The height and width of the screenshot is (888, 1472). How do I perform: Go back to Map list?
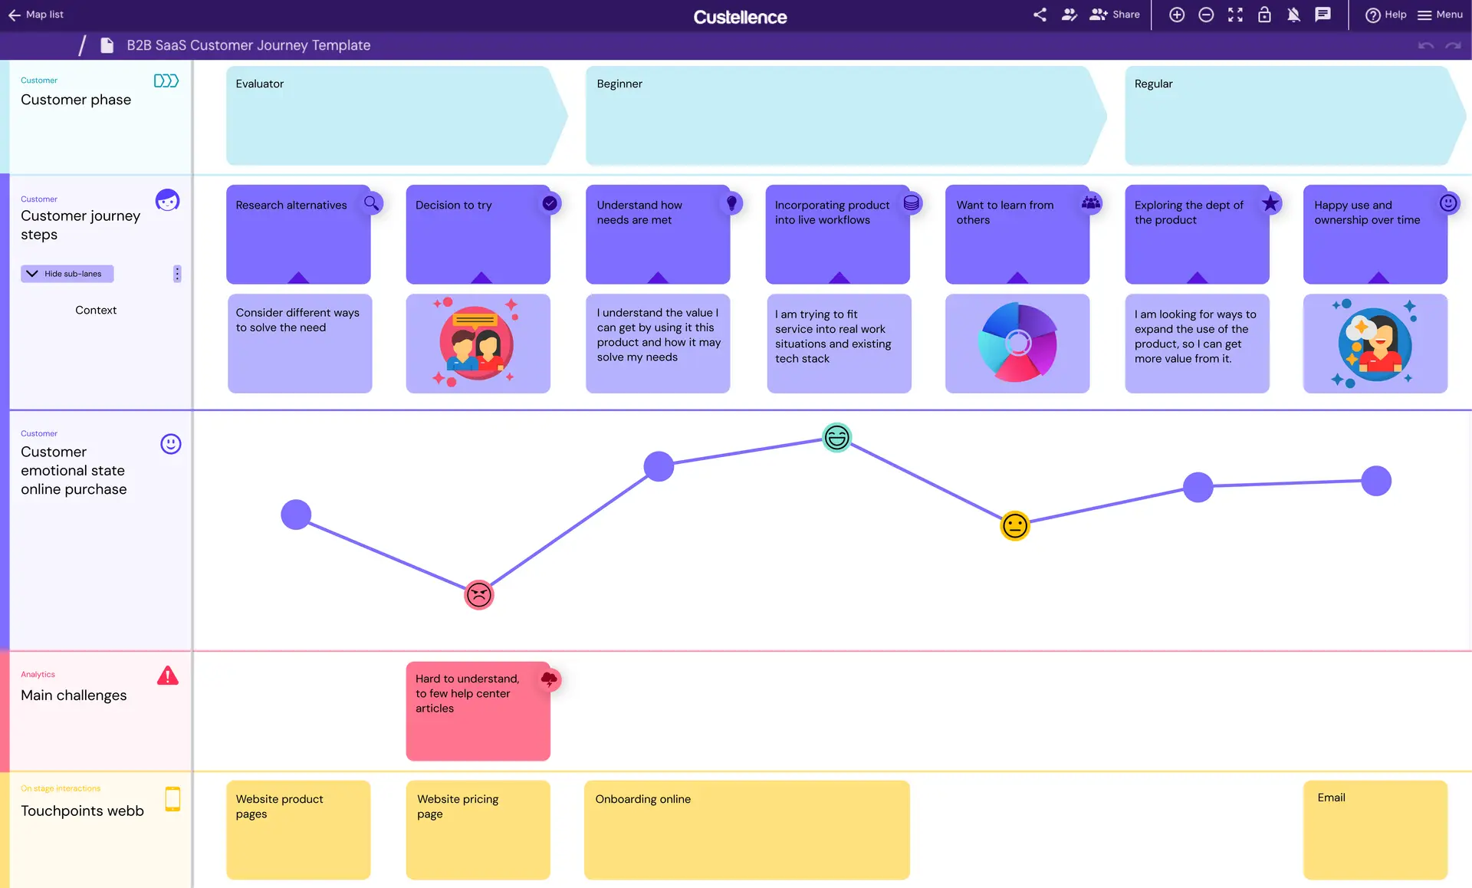pos(35,15)
